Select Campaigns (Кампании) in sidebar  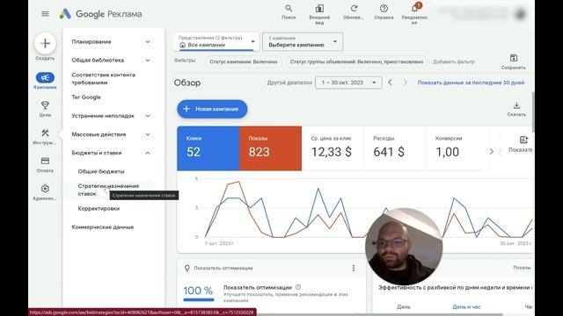tap(45, 81)
